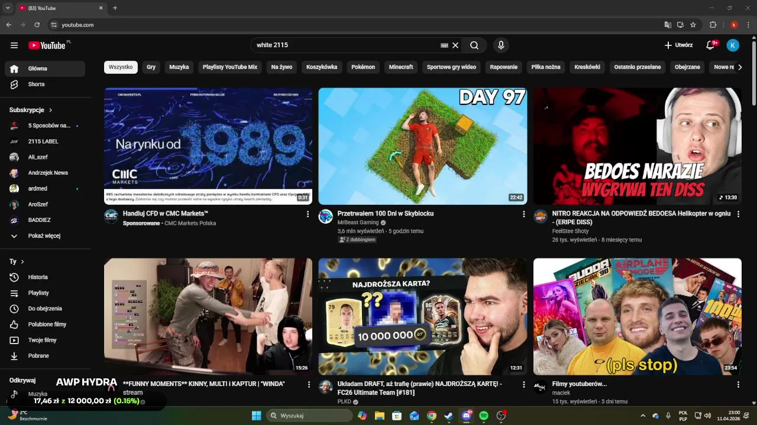Open the hamburger guide menu

14,45
